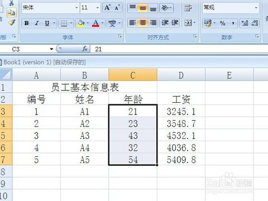The image size is (268, 201).
Task: Center text horizontally
Action: click(x=143, y=23)
